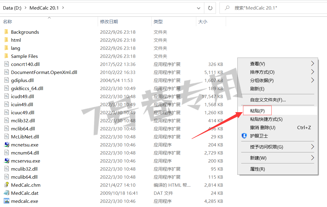
Task: Select the file name MedCalc.chm
Action: [26, 185]
